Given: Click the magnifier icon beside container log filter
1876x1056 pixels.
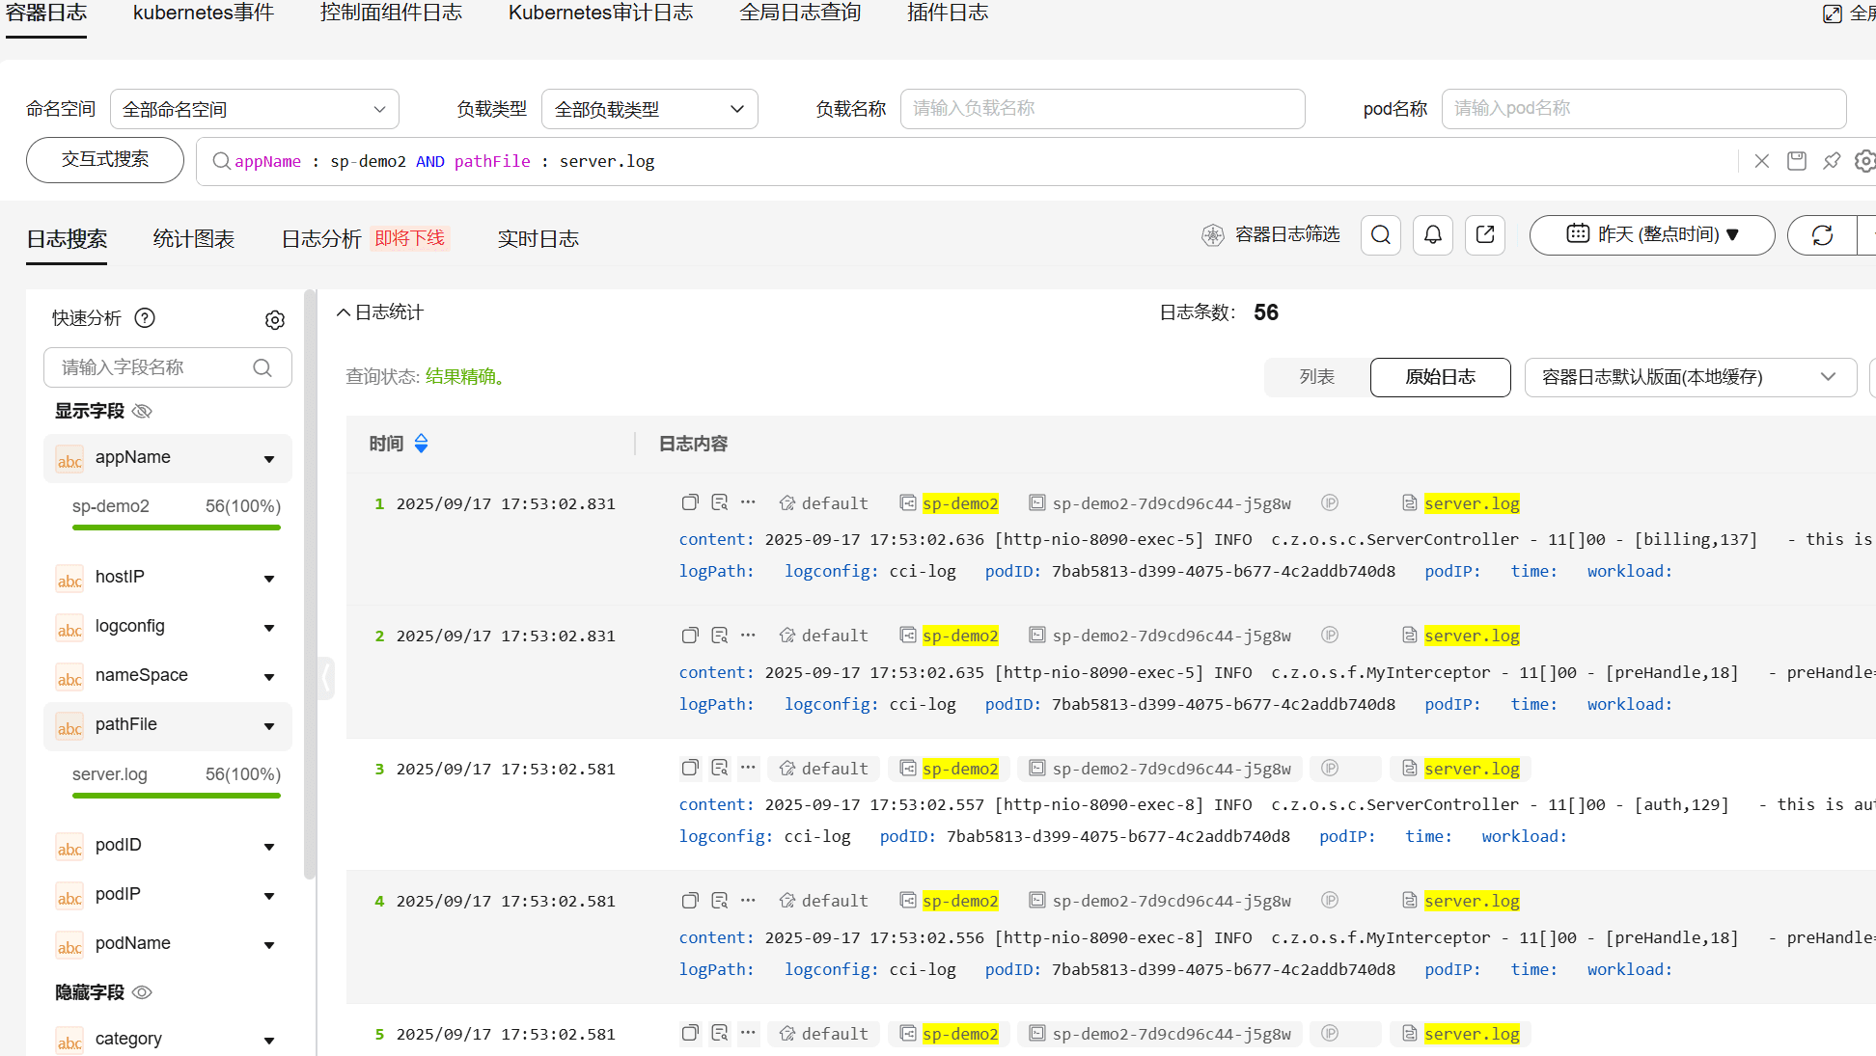Looking at the screenshot, I should pyautogui.click(x=1381, y=234).
